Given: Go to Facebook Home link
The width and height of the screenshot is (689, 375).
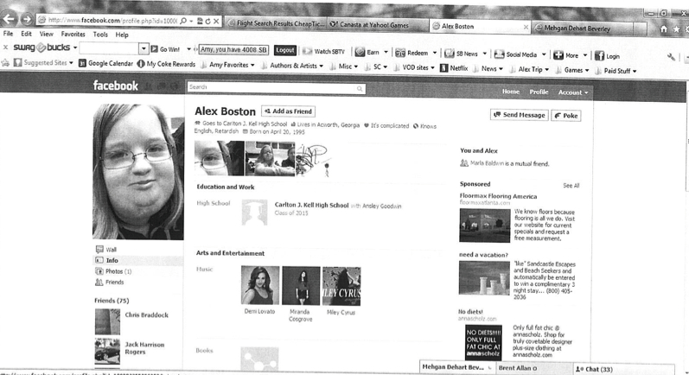Looking at the screenshot, I should click(511, 92).
